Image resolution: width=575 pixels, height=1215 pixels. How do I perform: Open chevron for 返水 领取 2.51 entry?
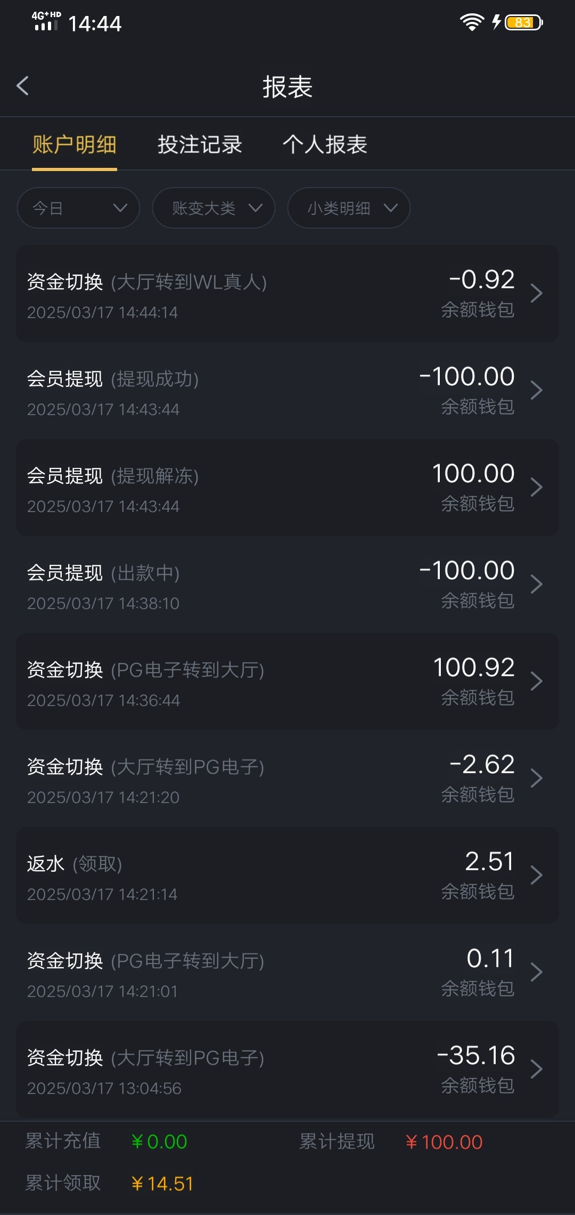tap(537, 875)
